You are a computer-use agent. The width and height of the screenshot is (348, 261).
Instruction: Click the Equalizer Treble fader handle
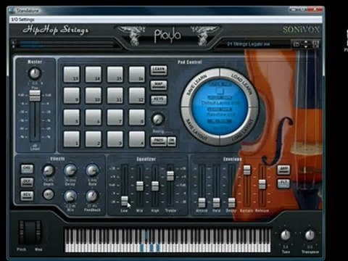(x=170, y=175)
